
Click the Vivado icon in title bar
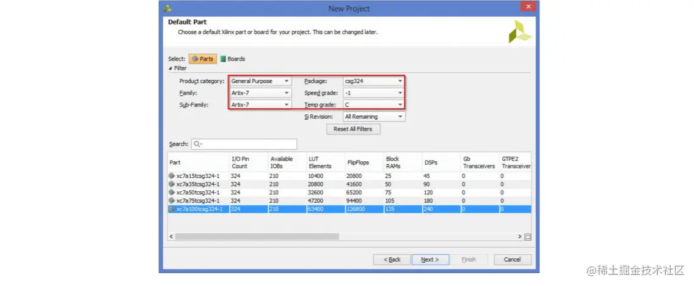coord(168,8)
